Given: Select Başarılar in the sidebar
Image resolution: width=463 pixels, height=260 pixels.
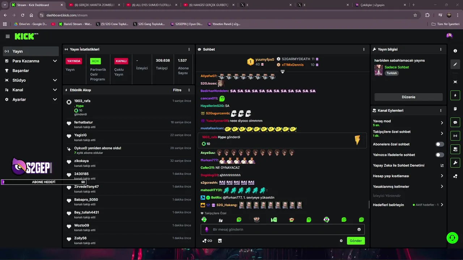Looking at the screenshot, I should pyautogui.click(x=31, y=71).
